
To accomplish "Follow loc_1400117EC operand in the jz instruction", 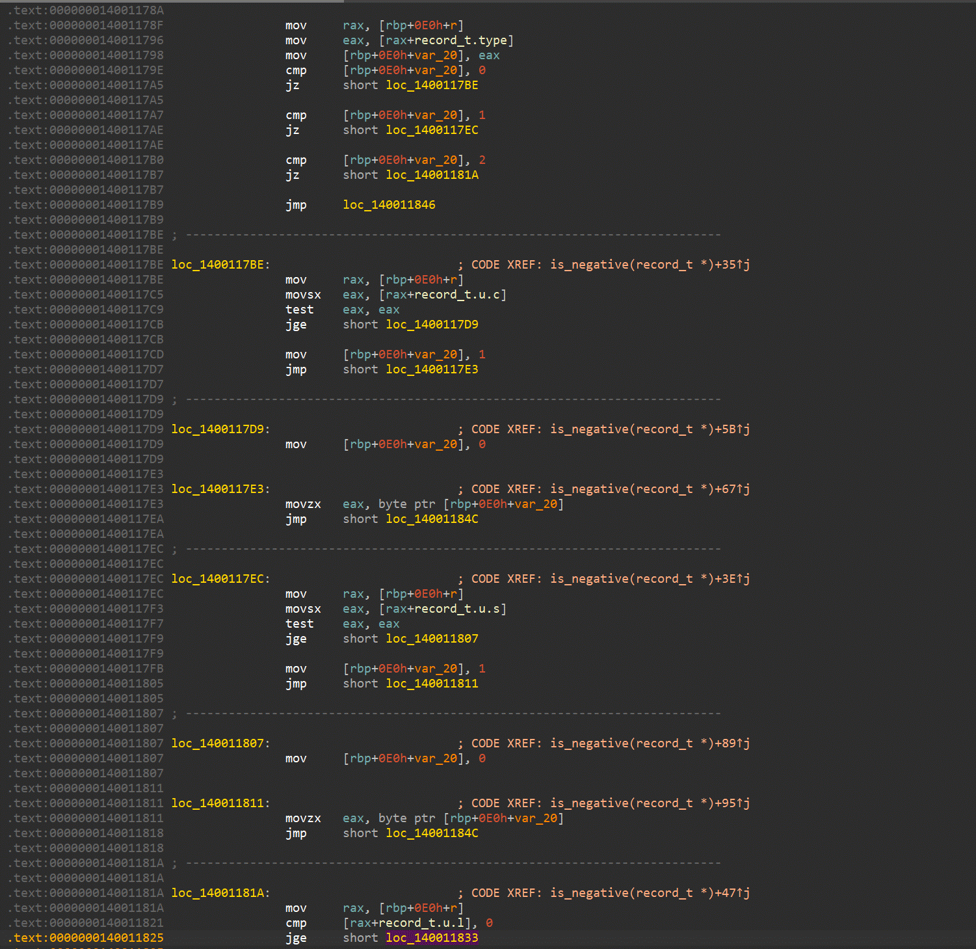I will pos(432,130).
